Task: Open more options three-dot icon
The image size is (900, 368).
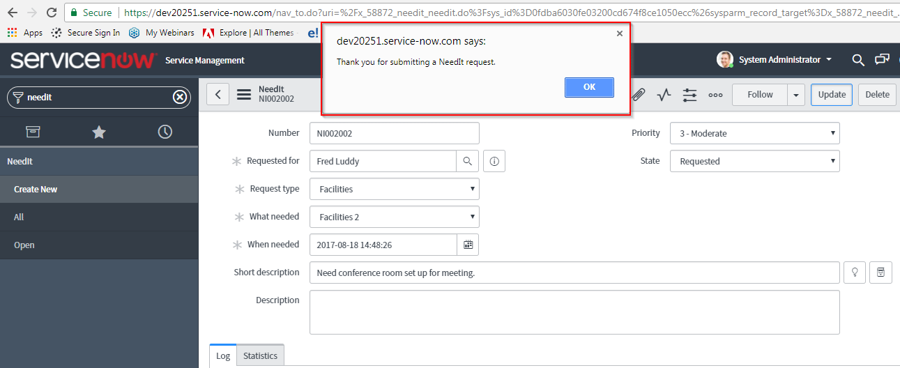Action: coord(715,95)
